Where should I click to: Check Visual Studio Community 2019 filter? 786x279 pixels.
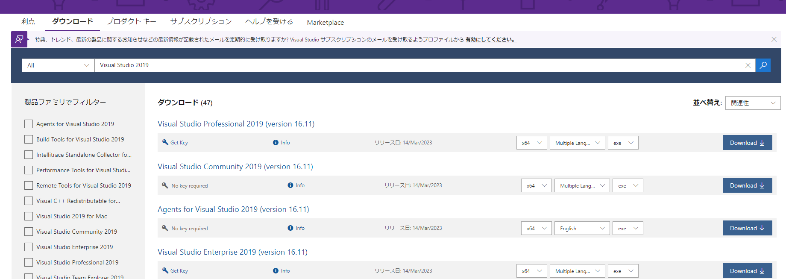coord(29,232)
